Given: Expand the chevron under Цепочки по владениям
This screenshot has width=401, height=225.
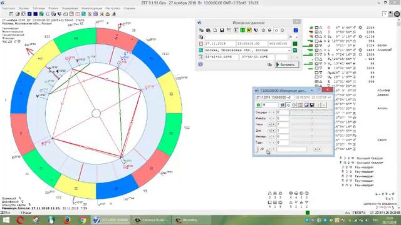Looking at the screenshot, I should tap(398, 207).
